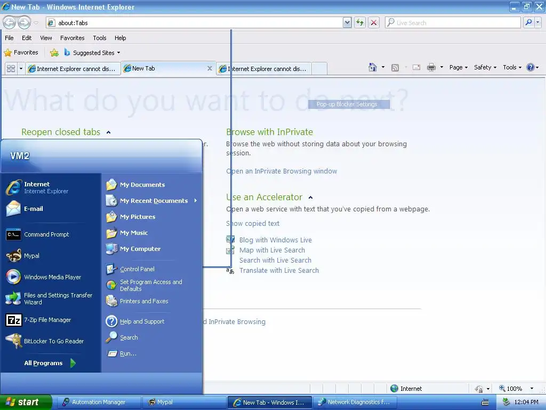The height and width of the screenshot is (410, 546).
Task: Open My Documents folder
Action: [152, 184]
